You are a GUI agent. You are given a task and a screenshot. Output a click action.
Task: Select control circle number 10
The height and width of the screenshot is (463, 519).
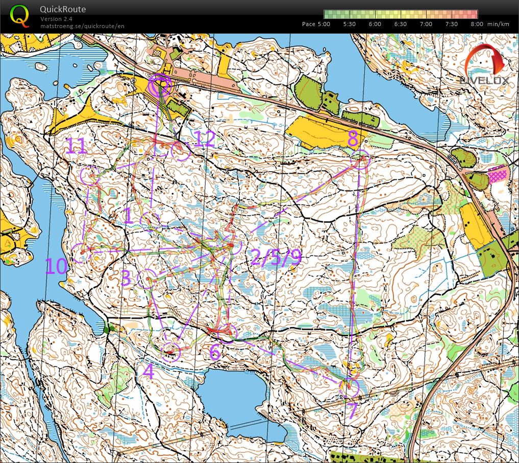click(82, 252)
